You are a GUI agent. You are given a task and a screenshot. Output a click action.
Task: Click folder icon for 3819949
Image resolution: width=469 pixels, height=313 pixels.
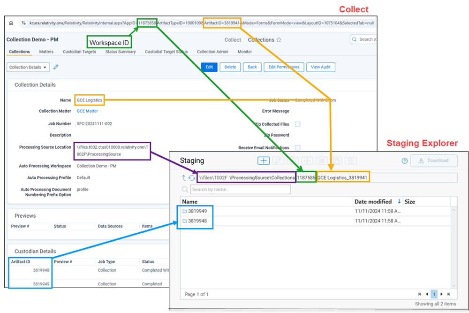185,211
